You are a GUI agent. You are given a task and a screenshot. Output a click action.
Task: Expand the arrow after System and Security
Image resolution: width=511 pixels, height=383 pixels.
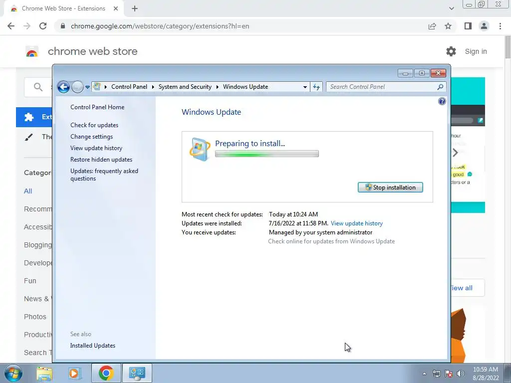coord(218,87)
